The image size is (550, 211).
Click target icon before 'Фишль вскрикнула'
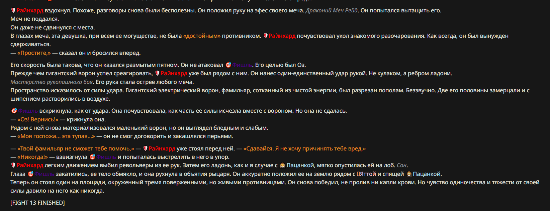[14, 111]
